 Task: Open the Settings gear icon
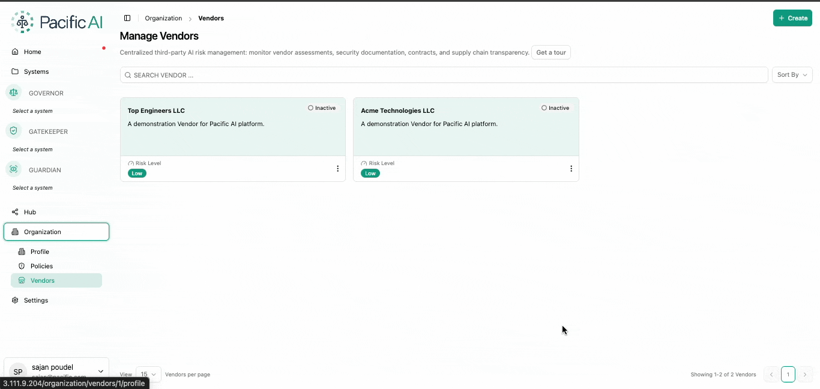15,300
